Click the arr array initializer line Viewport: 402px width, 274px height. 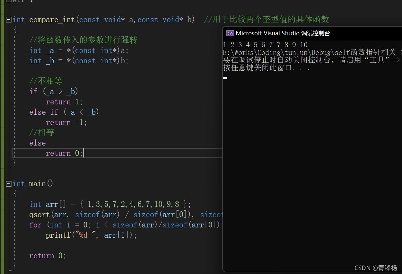coord(110,204)
